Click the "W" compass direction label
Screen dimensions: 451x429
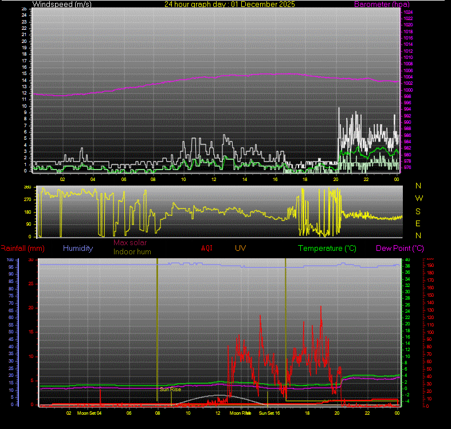point(419,198)
